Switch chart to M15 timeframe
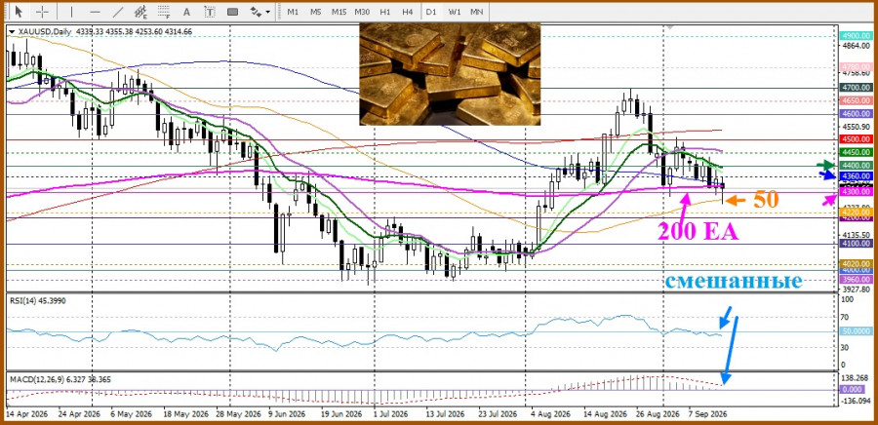 339,11
